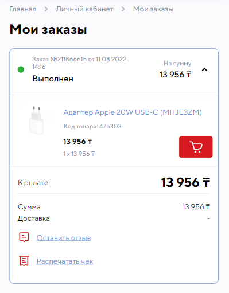229x293 pixels.
Task: Click the white adapter product thumbnail
Action: [x=36, y=120]
